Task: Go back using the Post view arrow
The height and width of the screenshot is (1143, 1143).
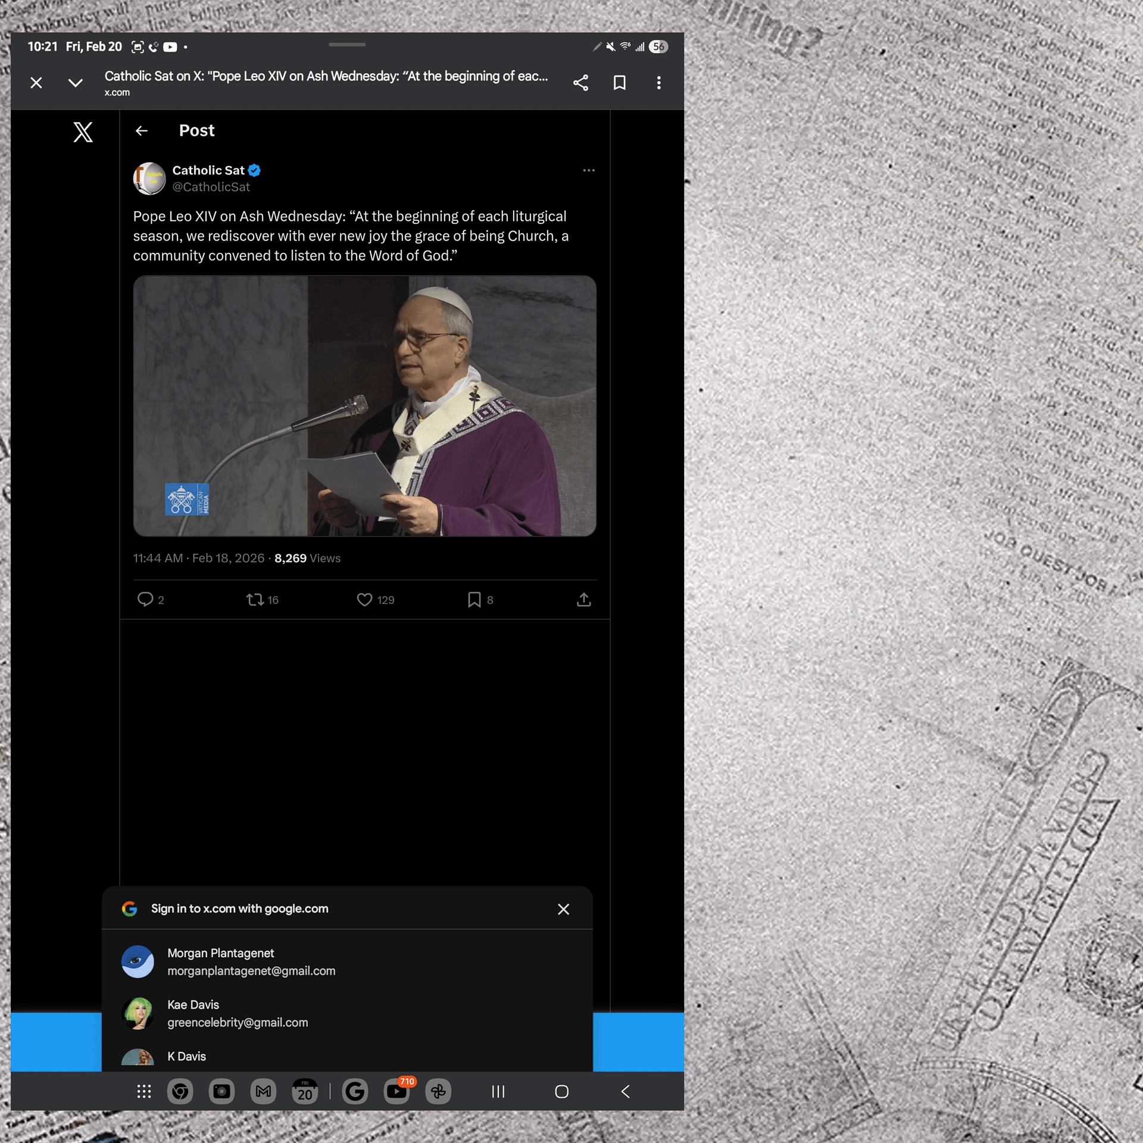Action: (142, 130)
